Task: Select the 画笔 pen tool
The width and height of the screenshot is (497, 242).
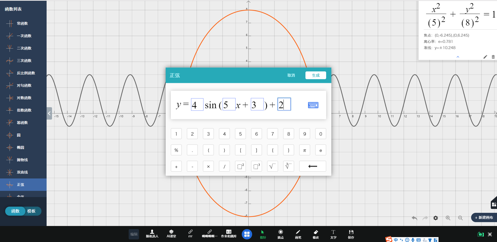Action: (x=298, y=234)
